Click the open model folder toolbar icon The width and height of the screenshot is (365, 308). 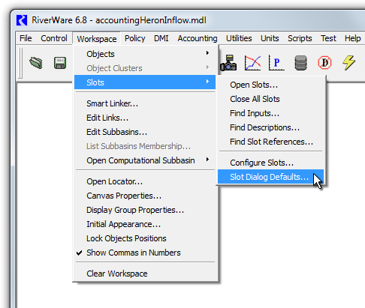(36, 63)
